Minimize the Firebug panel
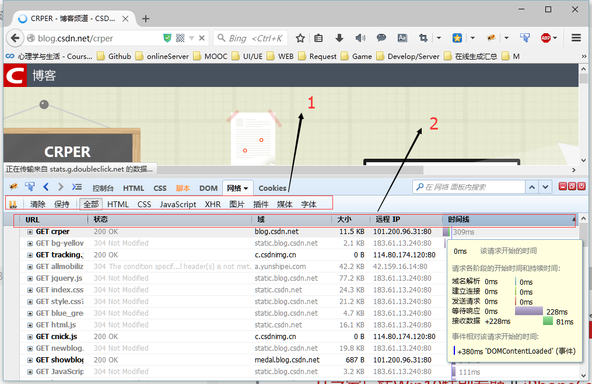592x384 pixels. pos(563,186)
